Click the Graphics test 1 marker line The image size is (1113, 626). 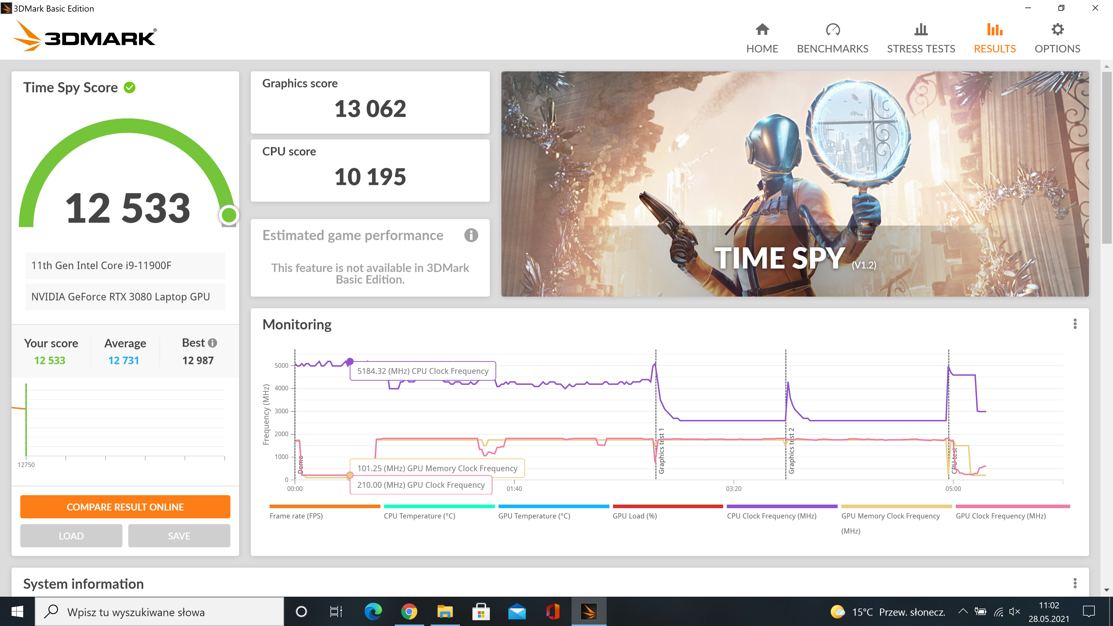click(x=656, y=415)
